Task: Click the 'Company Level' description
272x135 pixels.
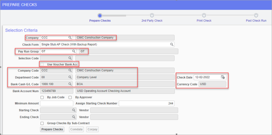Action: (87, 77)
